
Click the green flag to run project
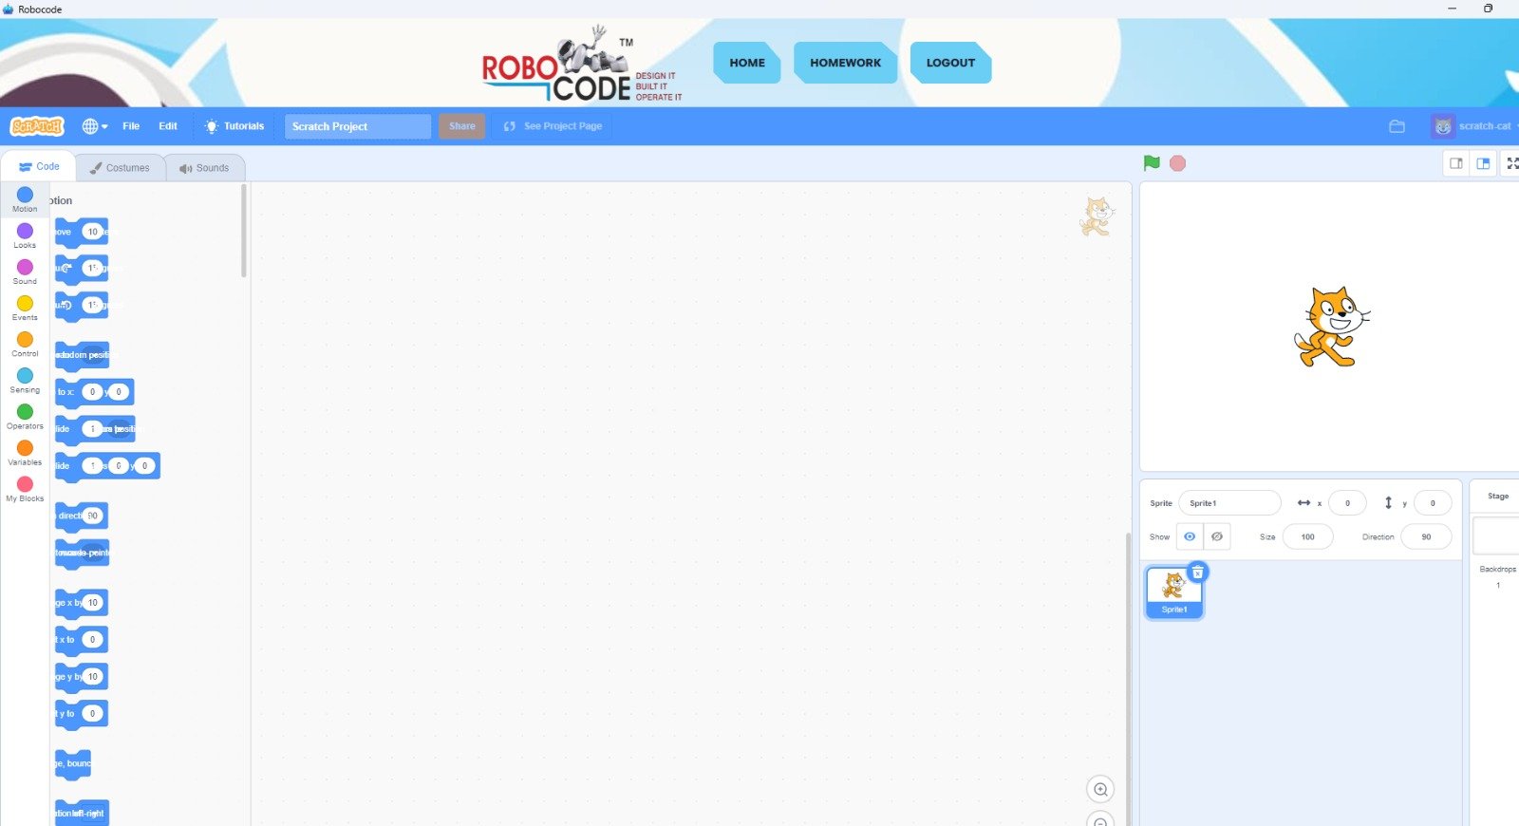(1152, 163)
